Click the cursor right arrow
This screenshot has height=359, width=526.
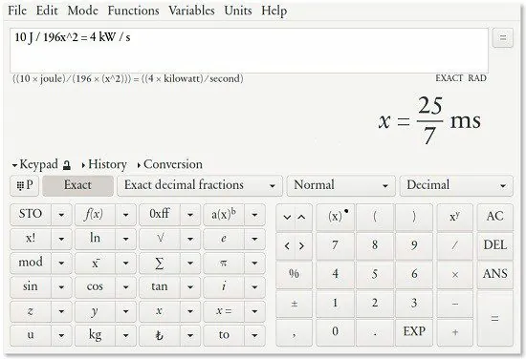[x=301, y=246]
